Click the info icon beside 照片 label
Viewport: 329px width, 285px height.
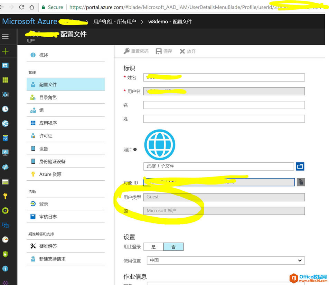pyautogui.click(x=135, y=150)
